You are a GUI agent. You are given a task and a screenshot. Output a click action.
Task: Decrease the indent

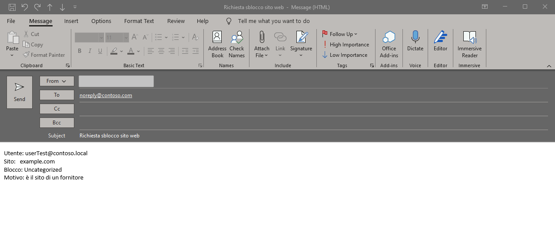click(x=185, y=51)
